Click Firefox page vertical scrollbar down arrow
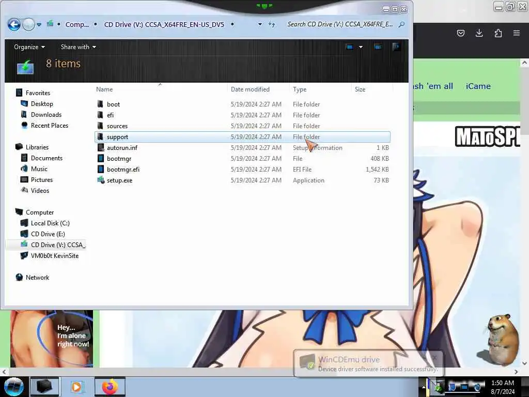 pos(524,363)
